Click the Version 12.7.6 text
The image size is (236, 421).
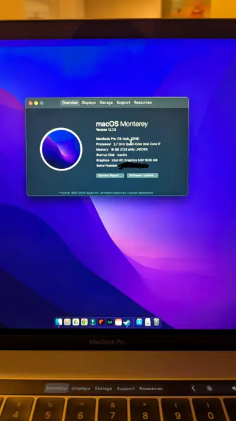point(106,130)
